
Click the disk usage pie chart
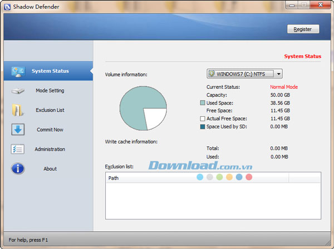click(x=143, y=108)
